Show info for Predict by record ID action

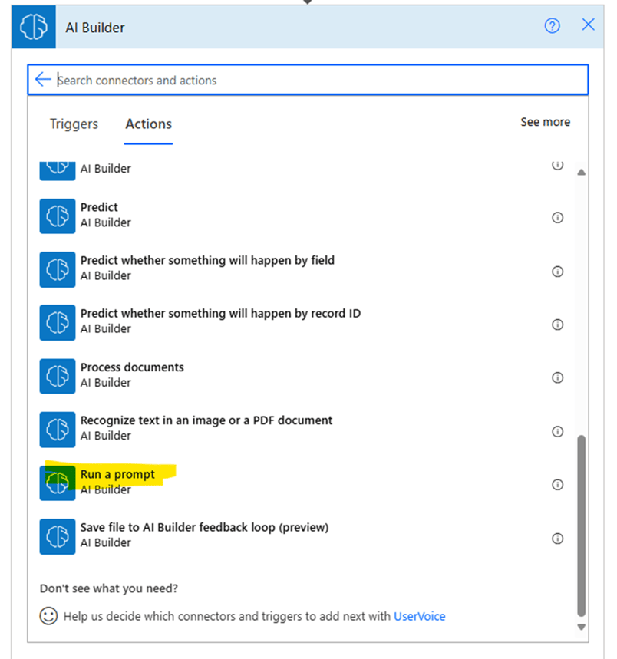point(557,325)
